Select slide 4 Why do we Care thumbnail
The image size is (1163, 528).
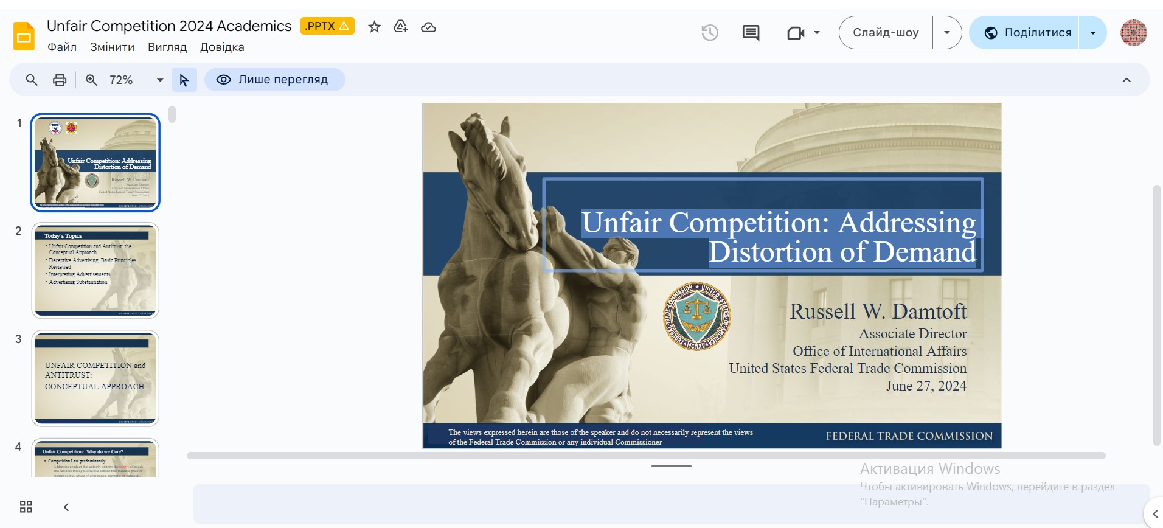(x=95, y=457)
